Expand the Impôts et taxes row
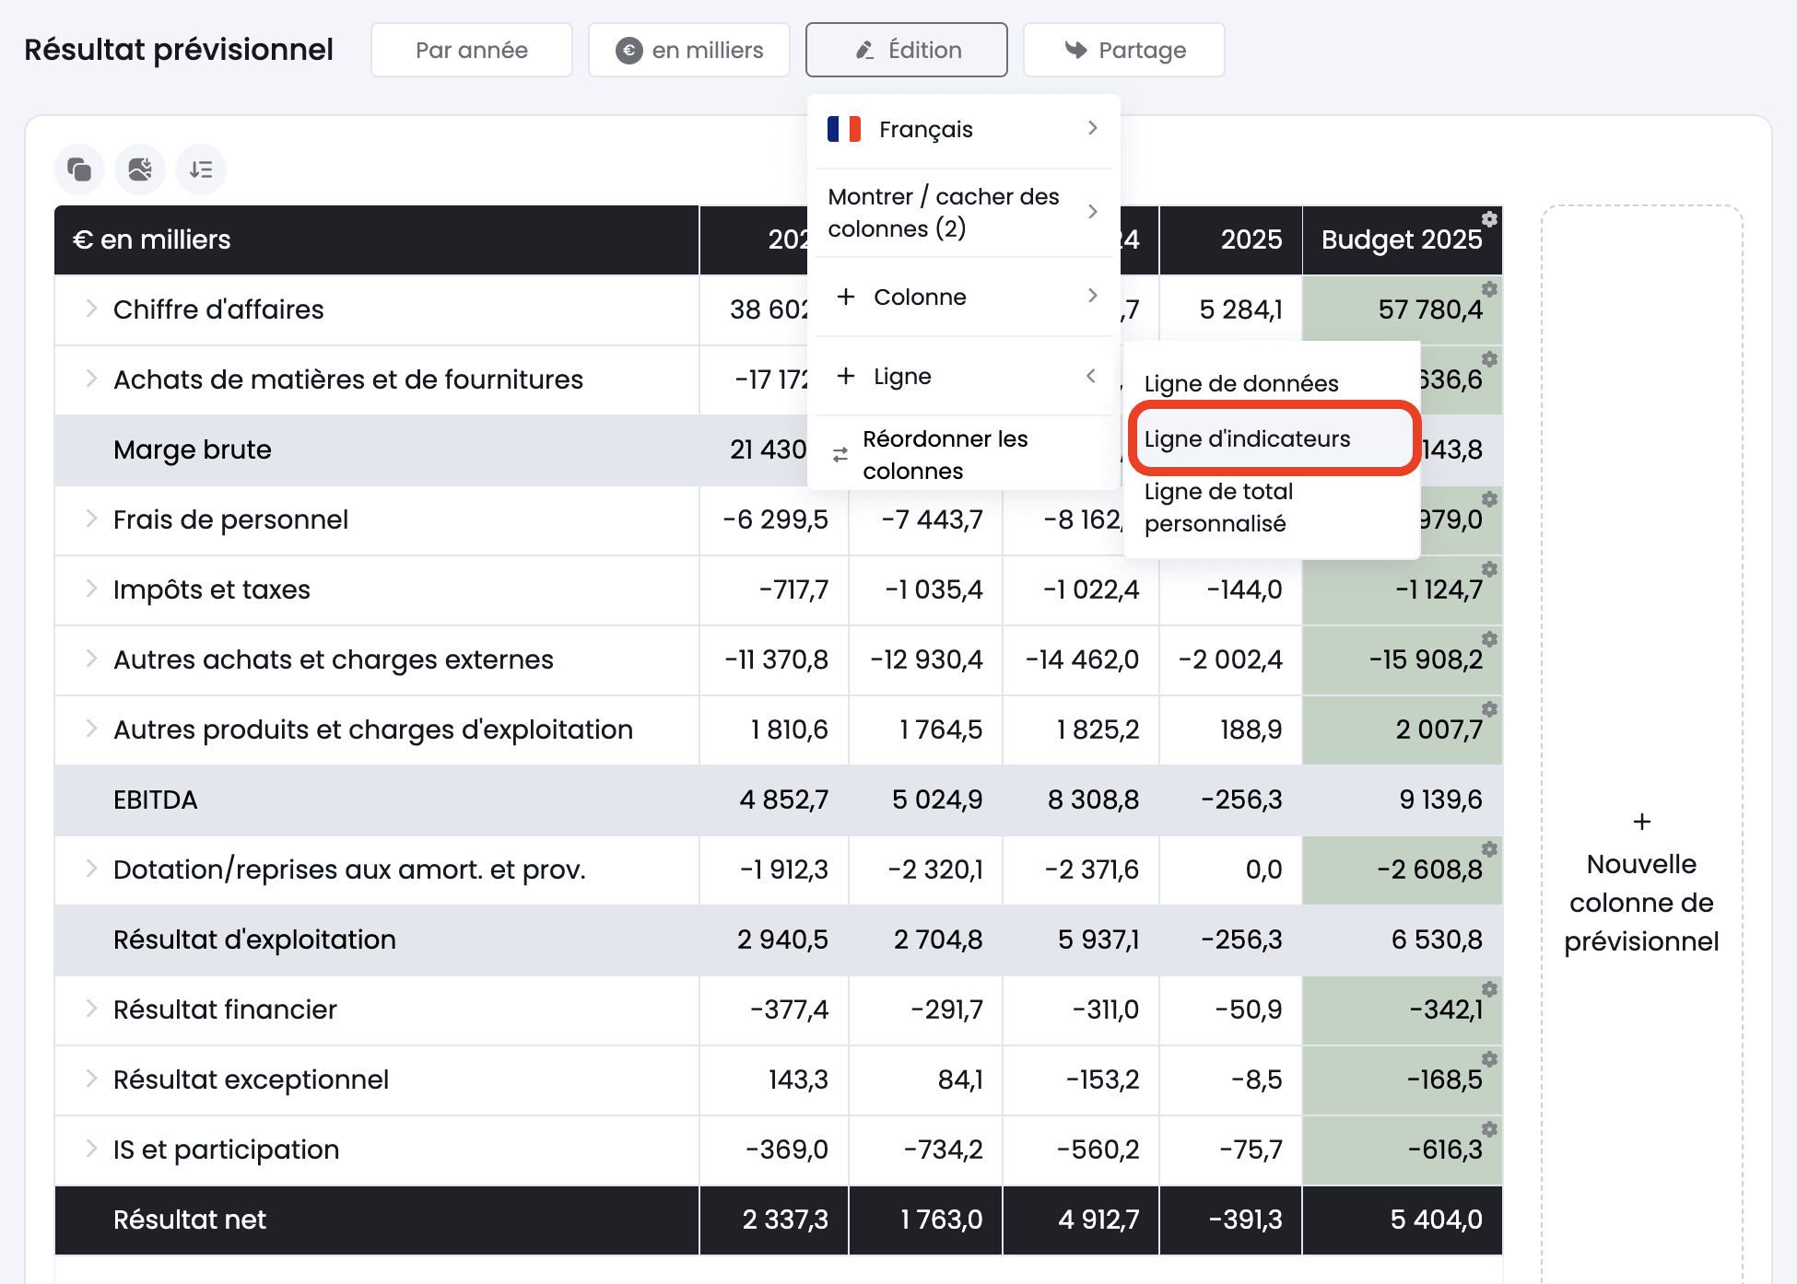The image size is (1797, 1284). 91,589
